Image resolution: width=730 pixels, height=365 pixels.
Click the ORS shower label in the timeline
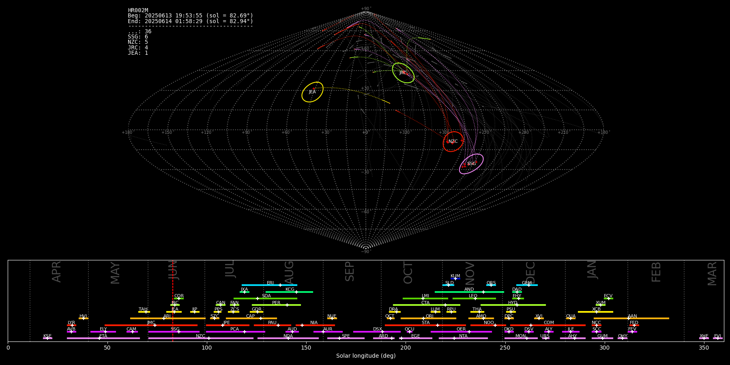coord(491,283)
